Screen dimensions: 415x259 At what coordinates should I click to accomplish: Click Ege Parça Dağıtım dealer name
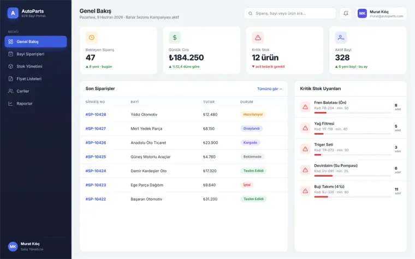[x=147, y=185]
